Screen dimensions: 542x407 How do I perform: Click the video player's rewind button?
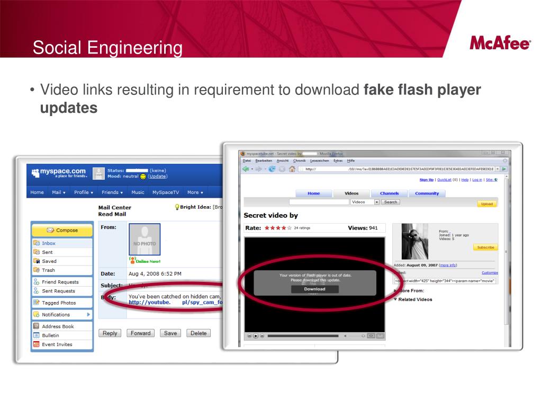[x=249, y=335]
